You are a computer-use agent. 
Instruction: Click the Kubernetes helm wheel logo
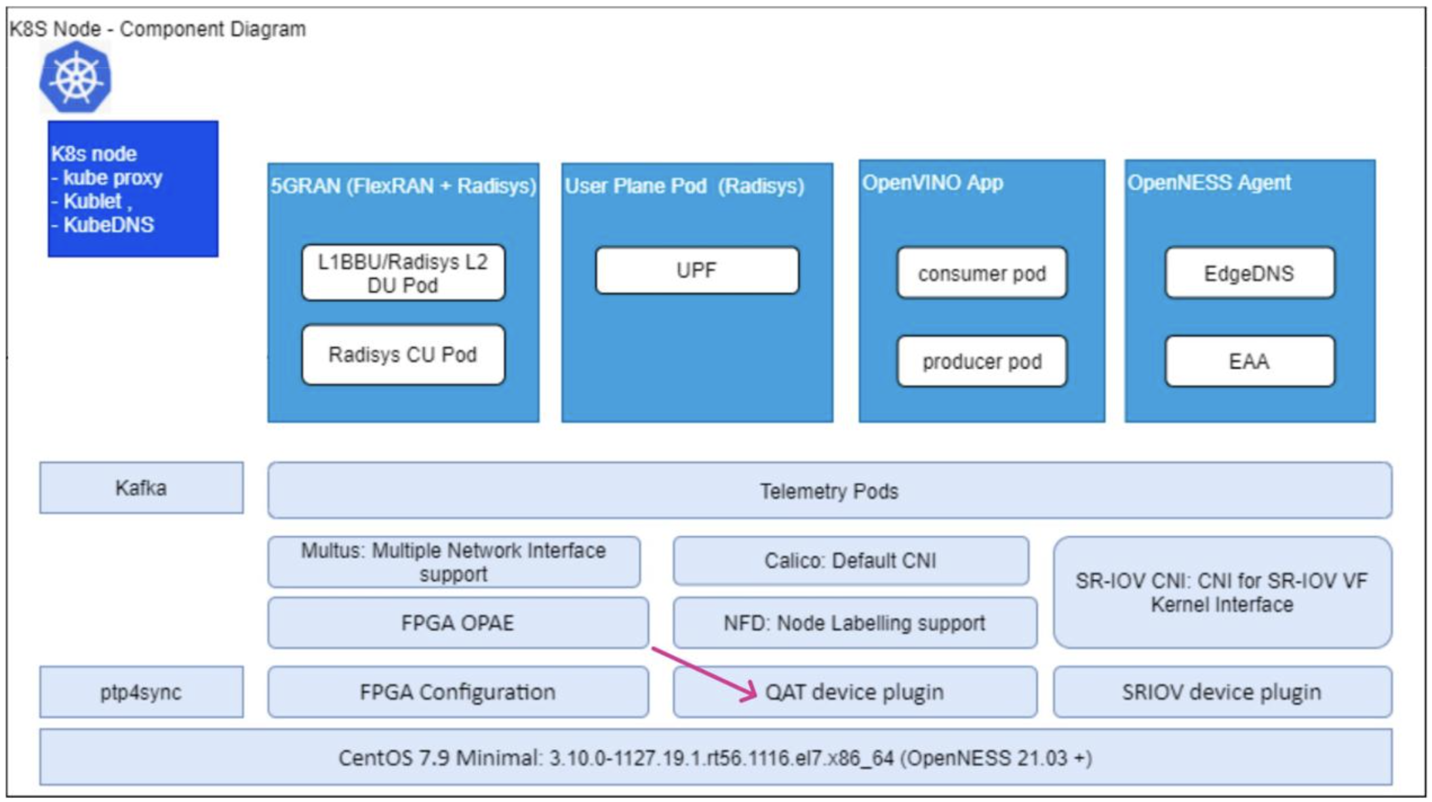pos(75,78)
